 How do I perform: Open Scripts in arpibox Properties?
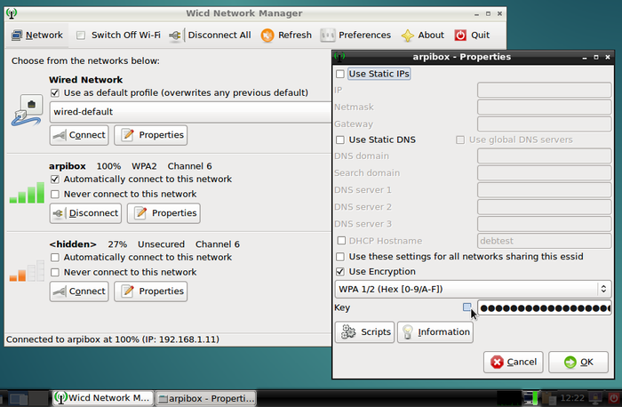click(x=365, y=332)
